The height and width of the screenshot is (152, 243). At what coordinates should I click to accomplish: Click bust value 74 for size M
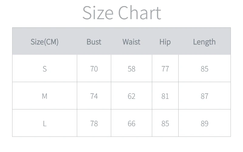pos(94,96)
